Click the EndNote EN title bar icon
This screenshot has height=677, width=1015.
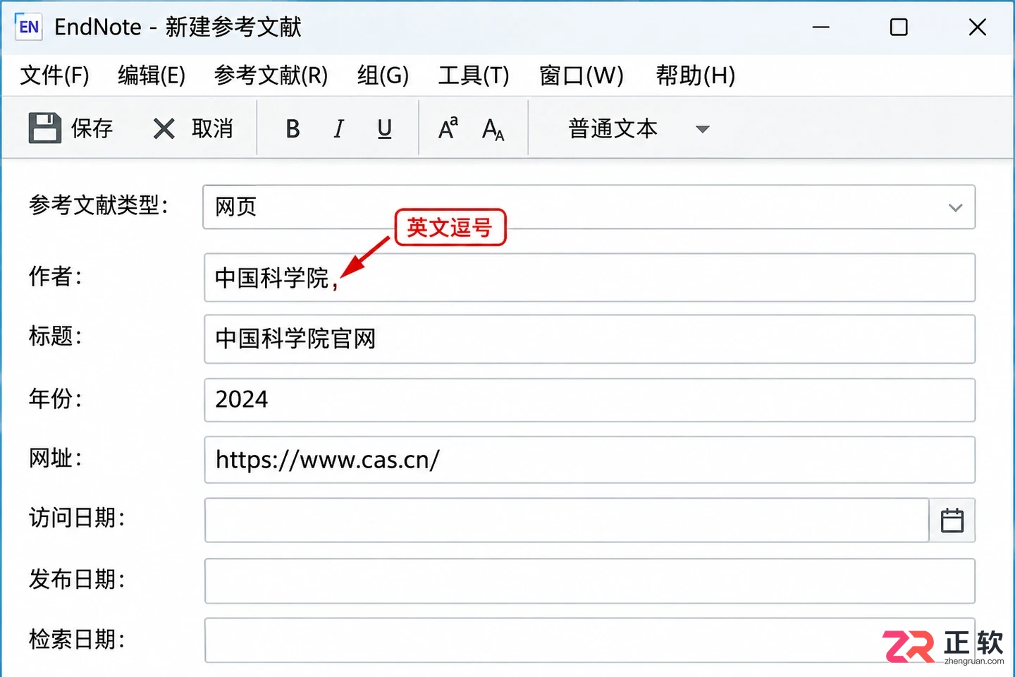28,27
